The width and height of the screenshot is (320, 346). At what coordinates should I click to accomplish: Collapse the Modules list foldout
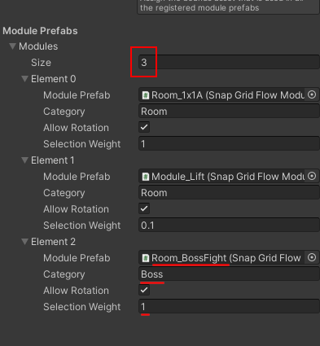12,46
